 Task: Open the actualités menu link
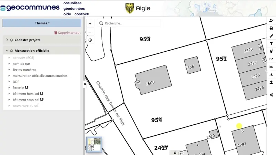click(x=72, y=3)
